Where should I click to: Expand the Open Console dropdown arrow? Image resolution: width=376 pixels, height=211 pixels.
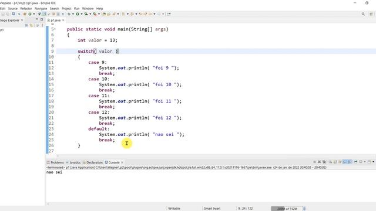(373, 162)
